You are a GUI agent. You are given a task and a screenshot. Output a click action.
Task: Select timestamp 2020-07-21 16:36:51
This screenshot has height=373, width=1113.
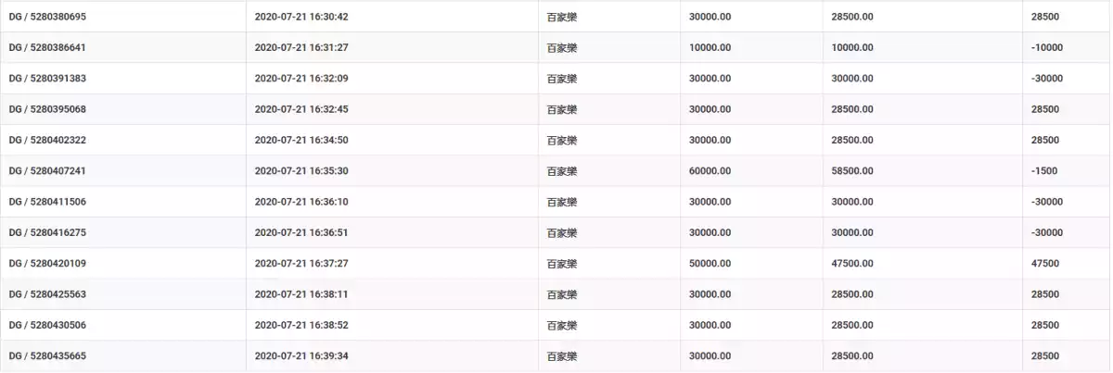pos(301,233)
